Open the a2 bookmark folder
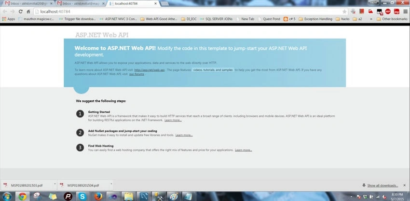Image resolution: width=410 pixels, height=201 pixels. coord(357,19)
